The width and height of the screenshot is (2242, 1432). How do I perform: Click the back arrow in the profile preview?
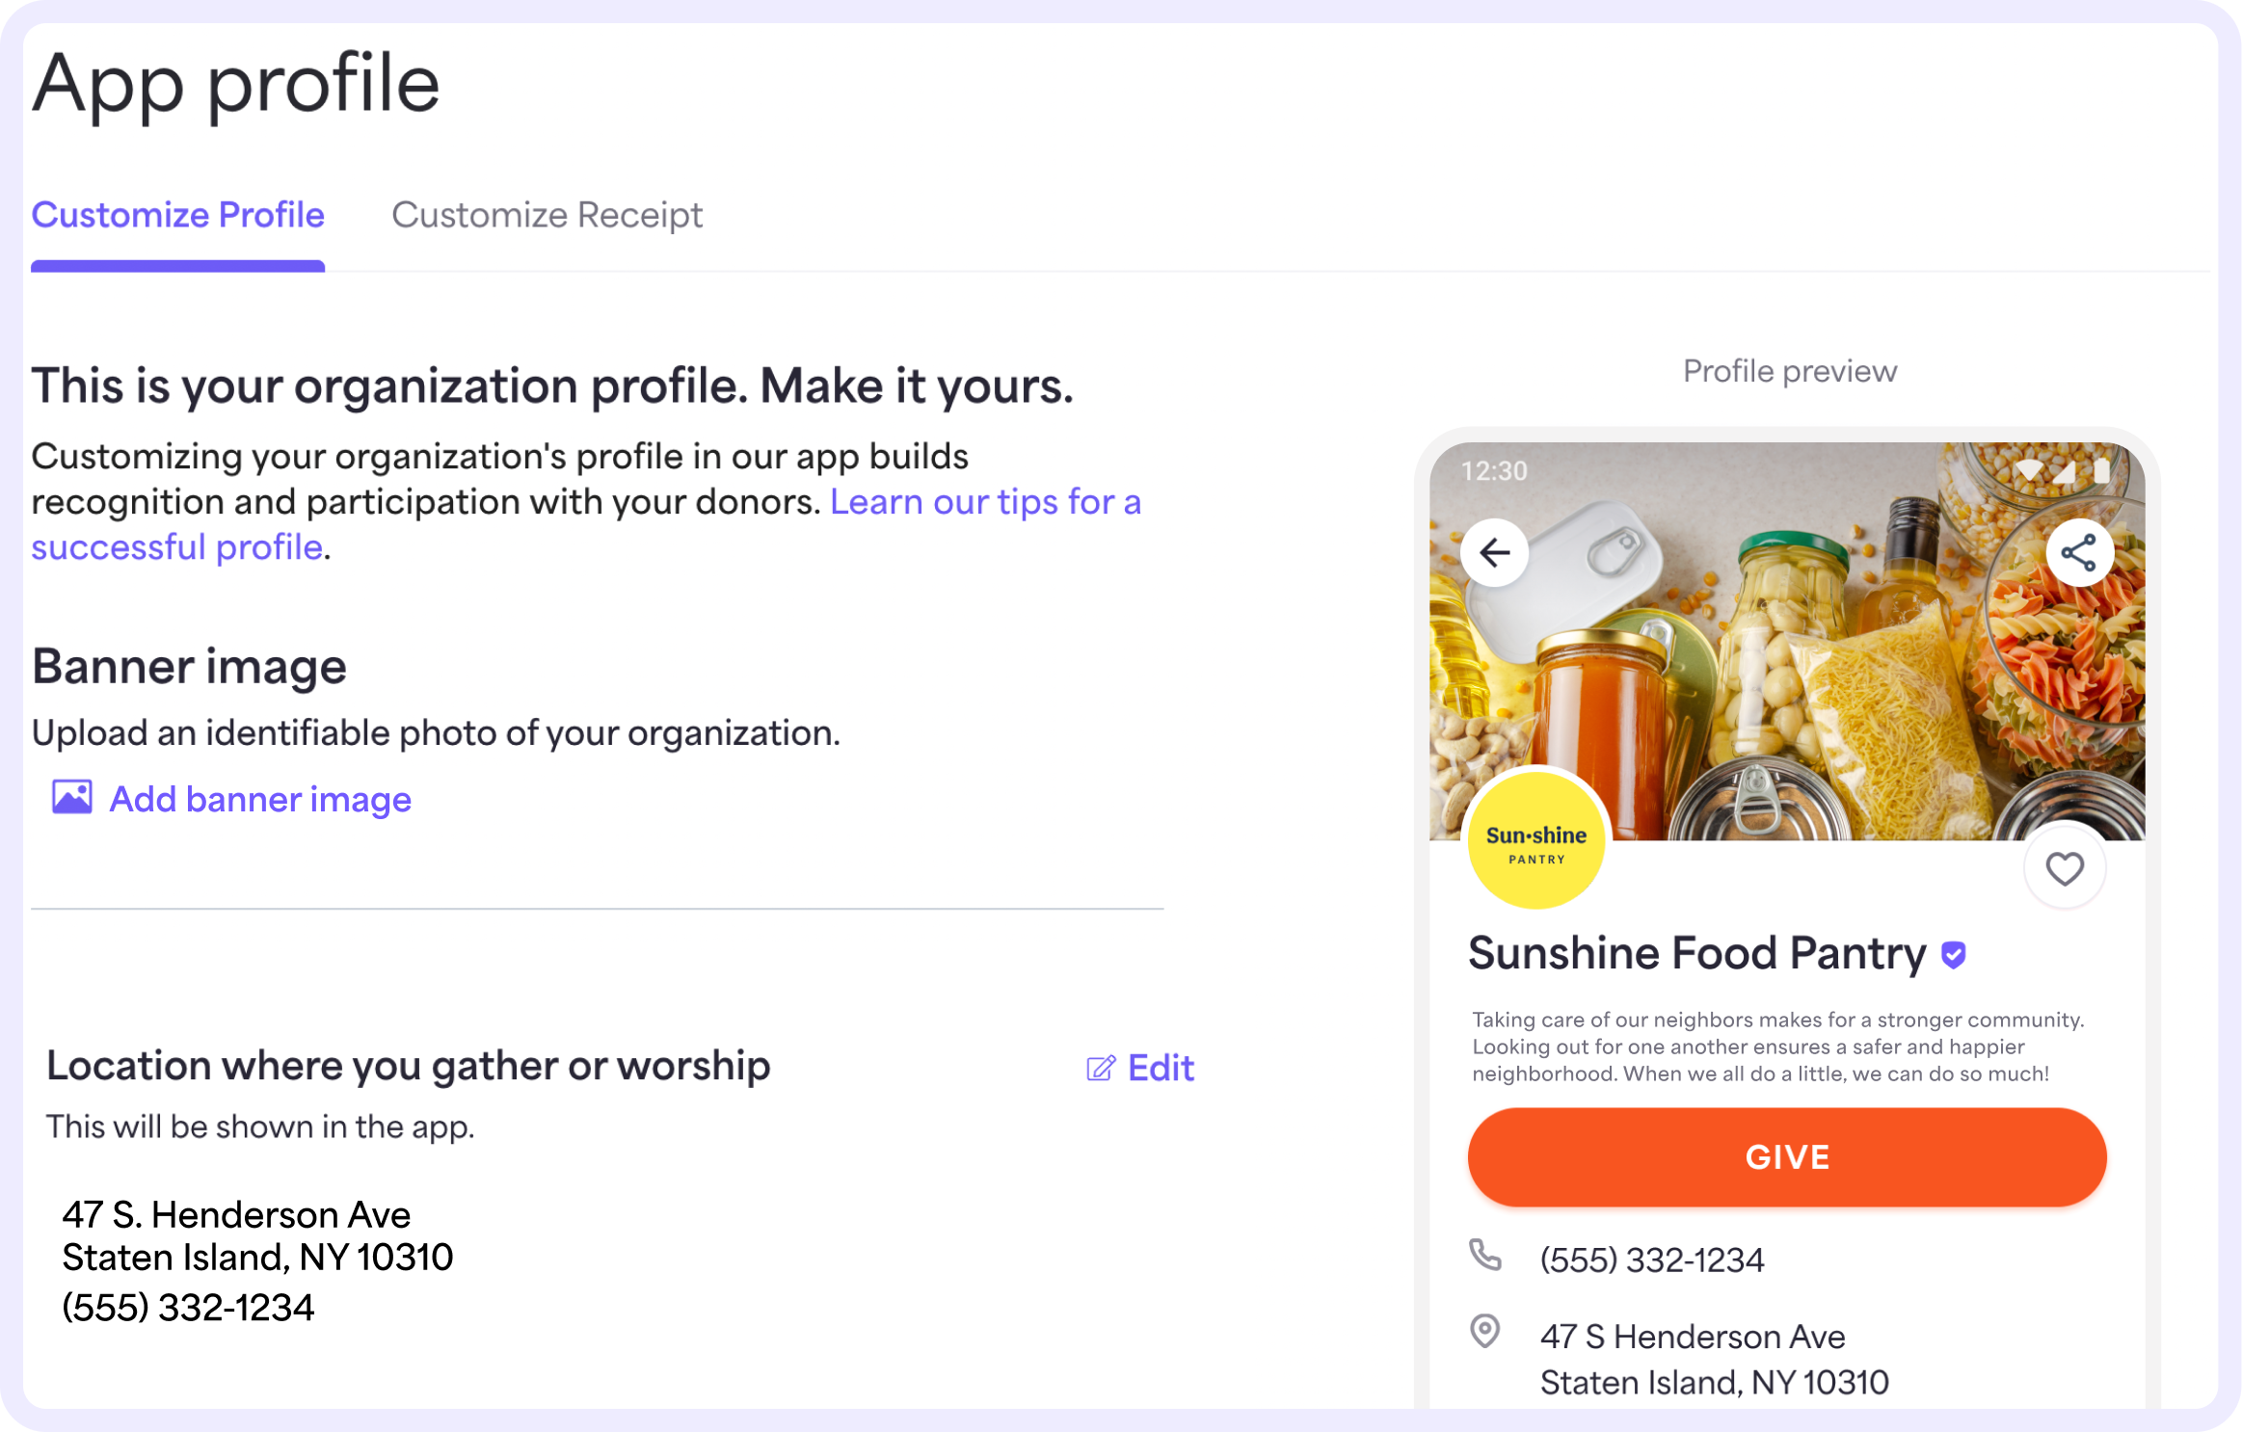(1495, 551)
